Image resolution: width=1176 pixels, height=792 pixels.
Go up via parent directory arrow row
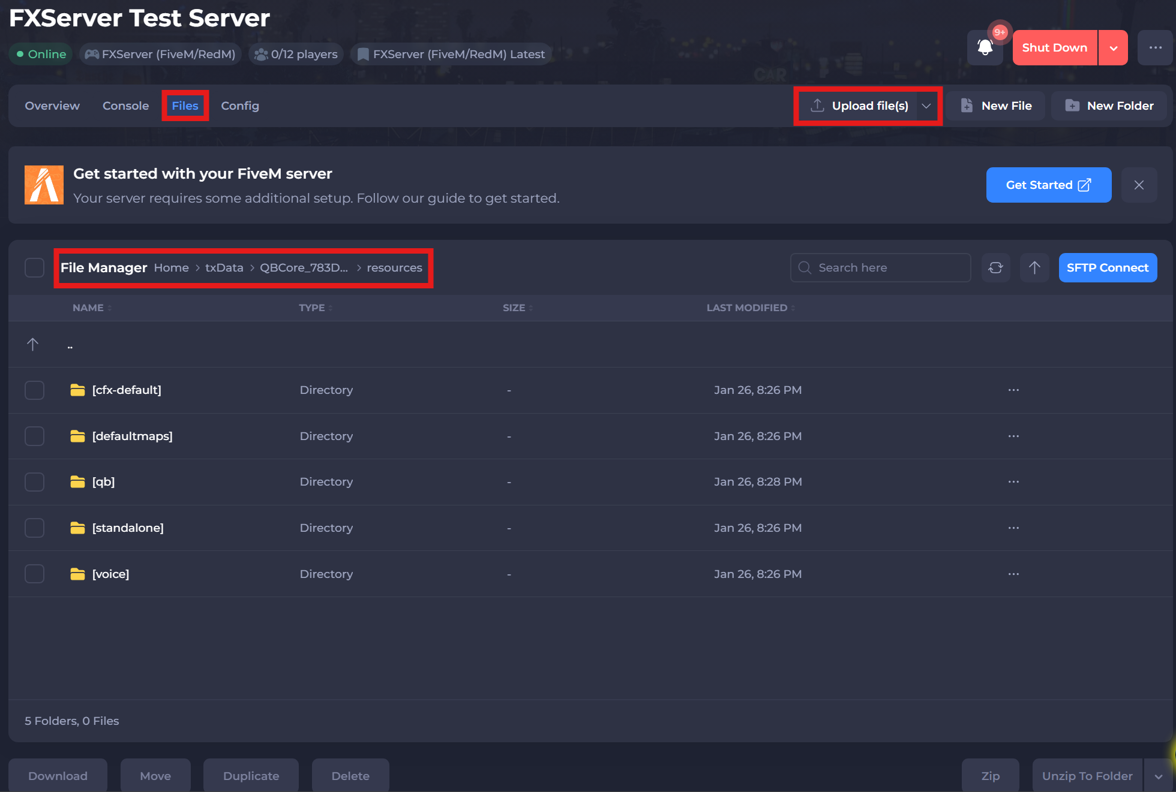coord(33,344)
